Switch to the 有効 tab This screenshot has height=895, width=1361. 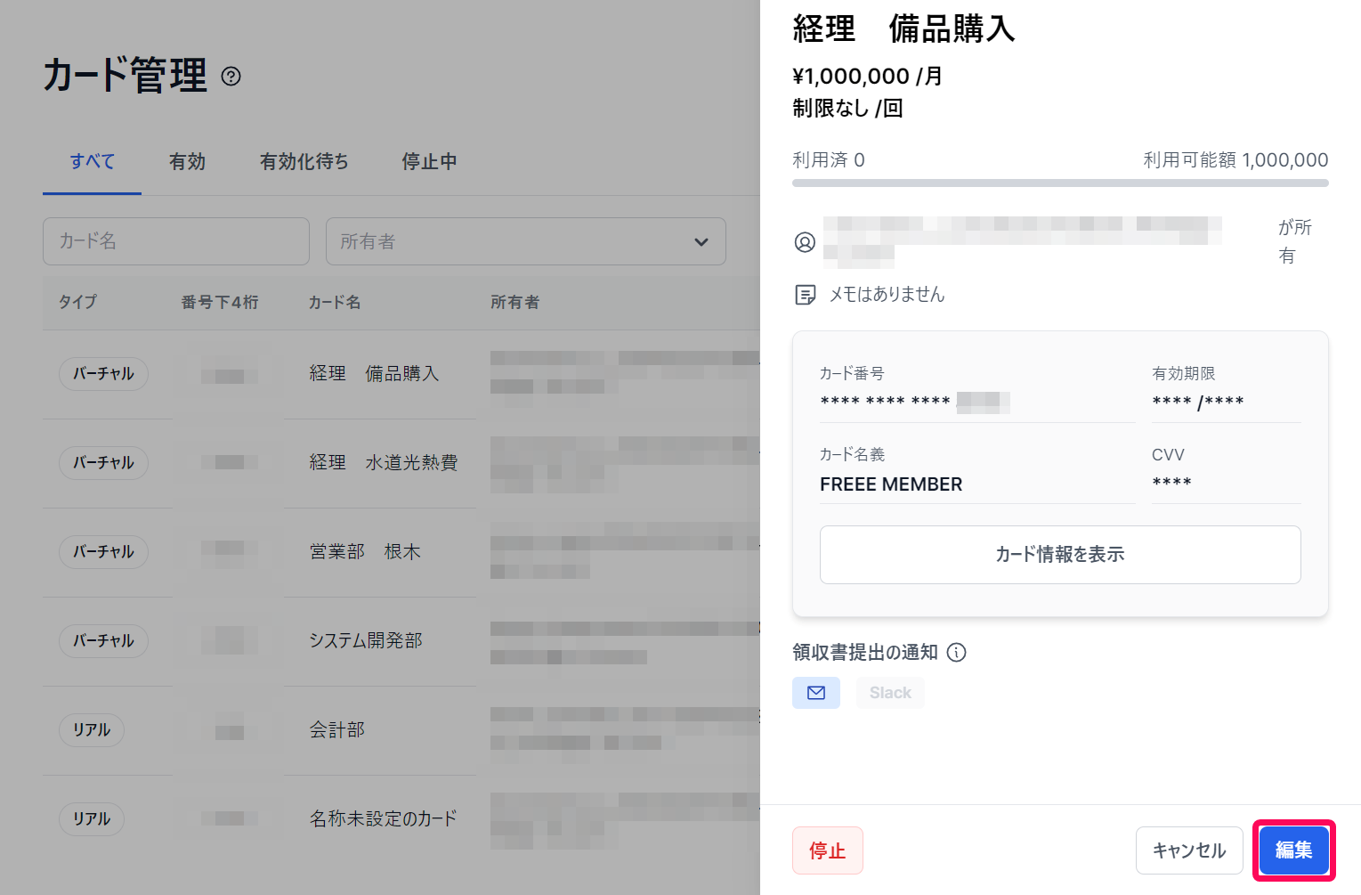point(187,162)
